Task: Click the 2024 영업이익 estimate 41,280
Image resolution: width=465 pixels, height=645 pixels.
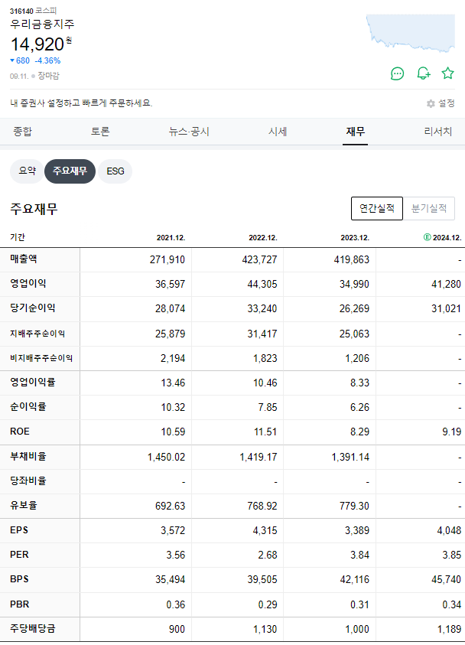Action: coord(446,285)
